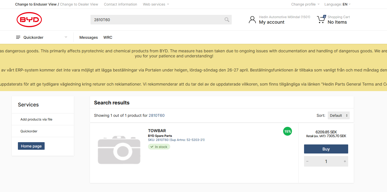Click the green 15% discount badge
The height and width of the screenshot is (192, 387).
[x=287, y=131]
